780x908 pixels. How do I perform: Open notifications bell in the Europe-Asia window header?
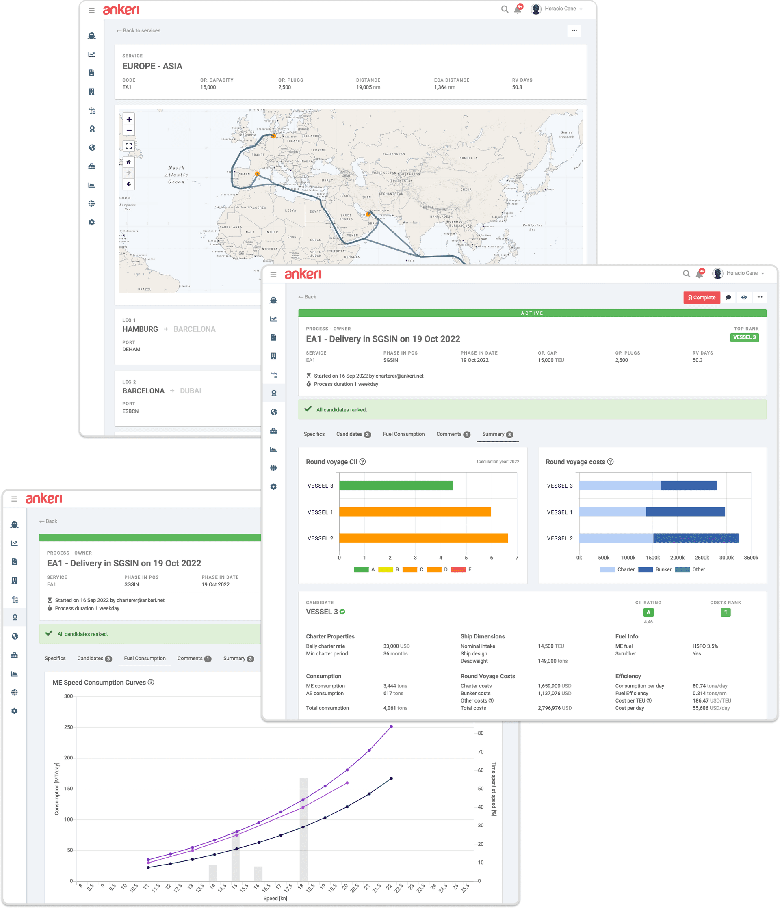[x=518, y=9]
